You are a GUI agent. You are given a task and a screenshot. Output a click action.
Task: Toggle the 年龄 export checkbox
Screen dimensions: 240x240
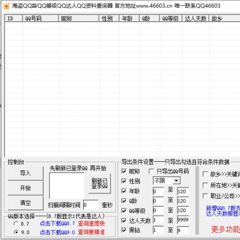(x=124, y=191)
